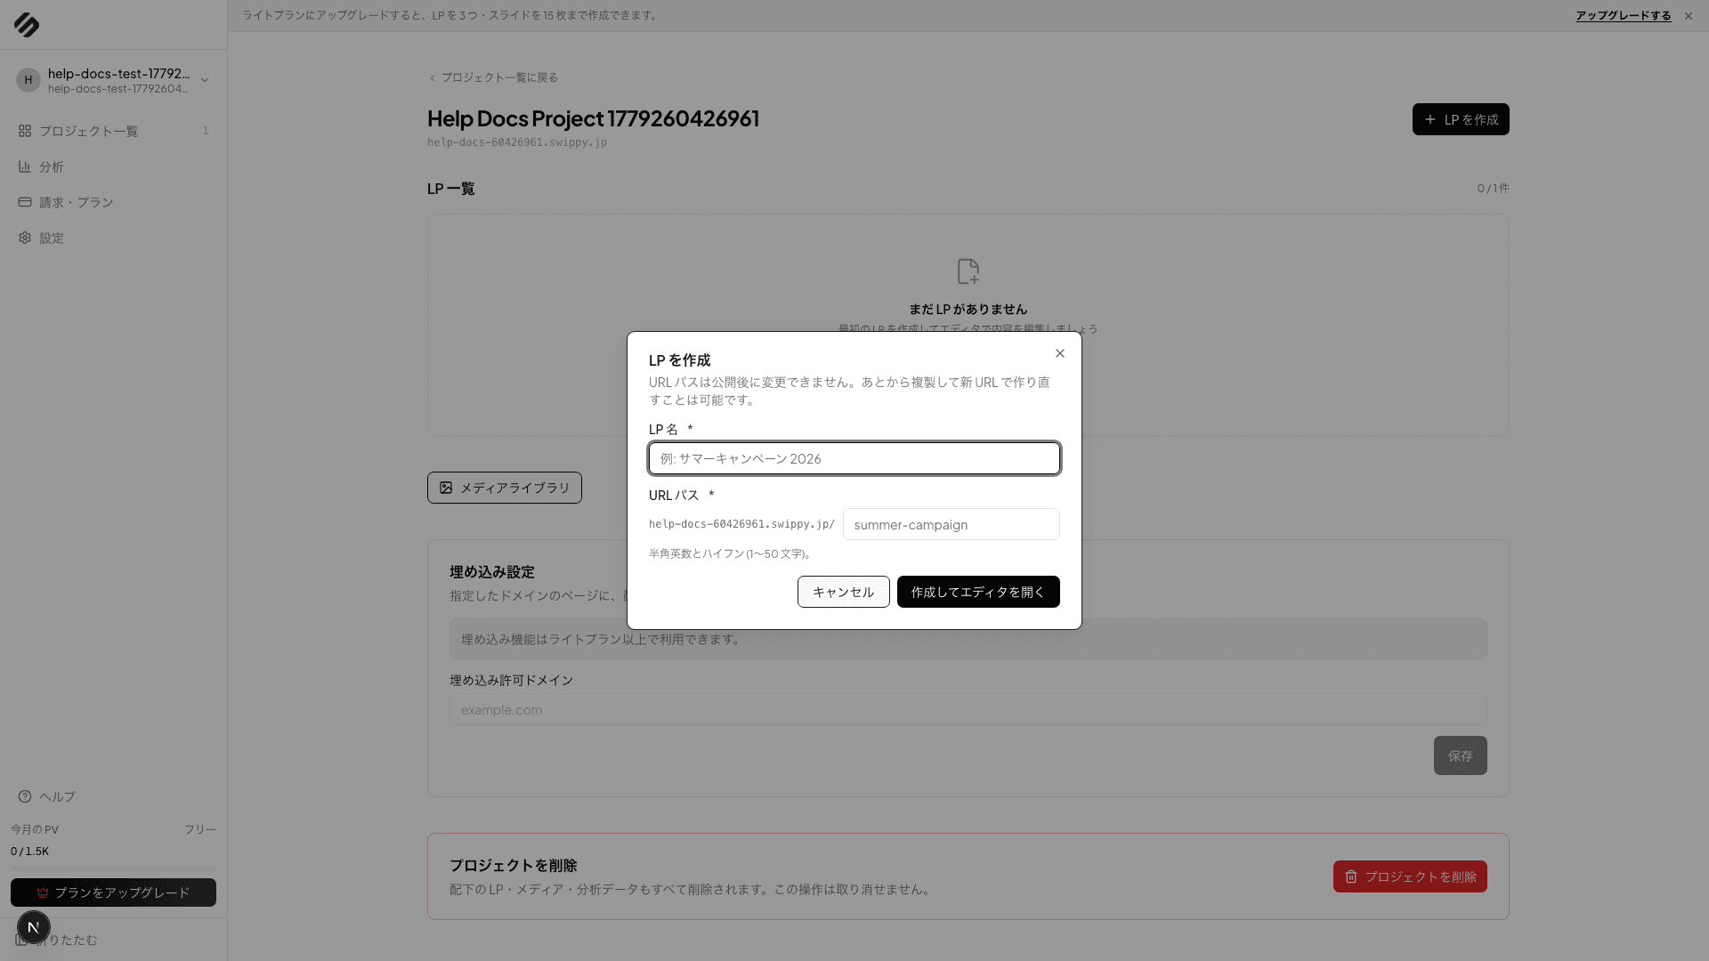Viewport: 1709px width, 961px height.
Task: Expand the help-docs-test workspace switcher
Action: [113, 80]
